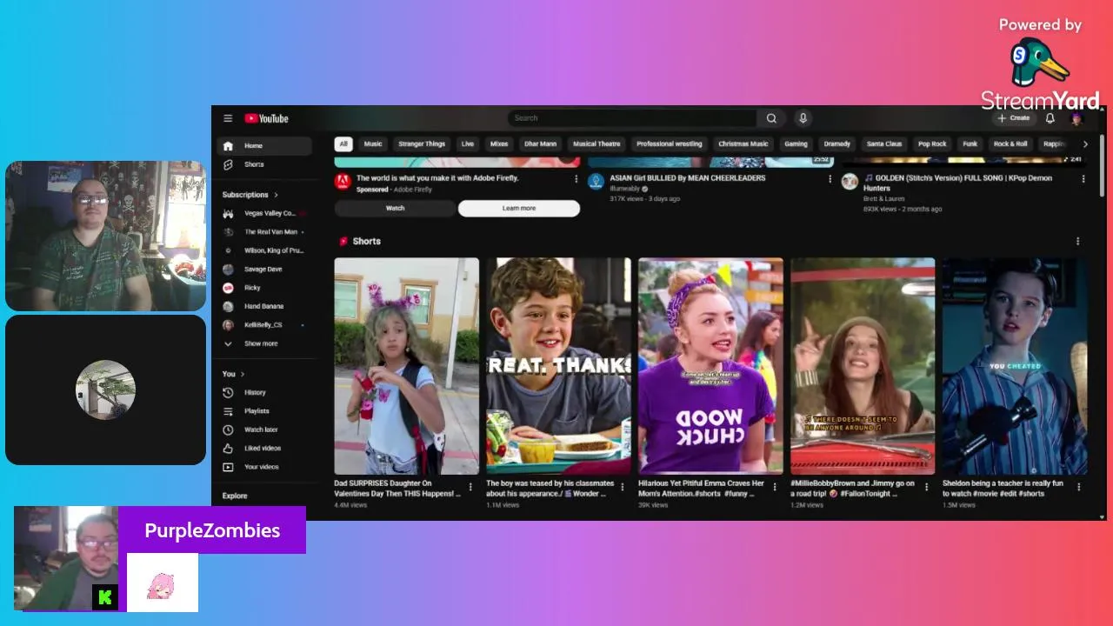The image size is (1113, 626).
Task: Show more category chips with right arrow
Action: pos(1084,144)
